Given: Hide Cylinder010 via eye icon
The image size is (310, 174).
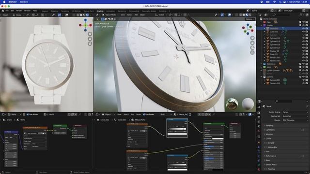Looking at the screenshot, I should tap(304, 38).
